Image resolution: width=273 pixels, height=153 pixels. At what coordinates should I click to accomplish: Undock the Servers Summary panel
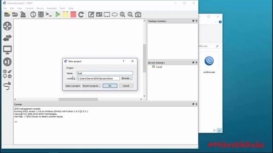pyautogui.click(x=193, y=62)
